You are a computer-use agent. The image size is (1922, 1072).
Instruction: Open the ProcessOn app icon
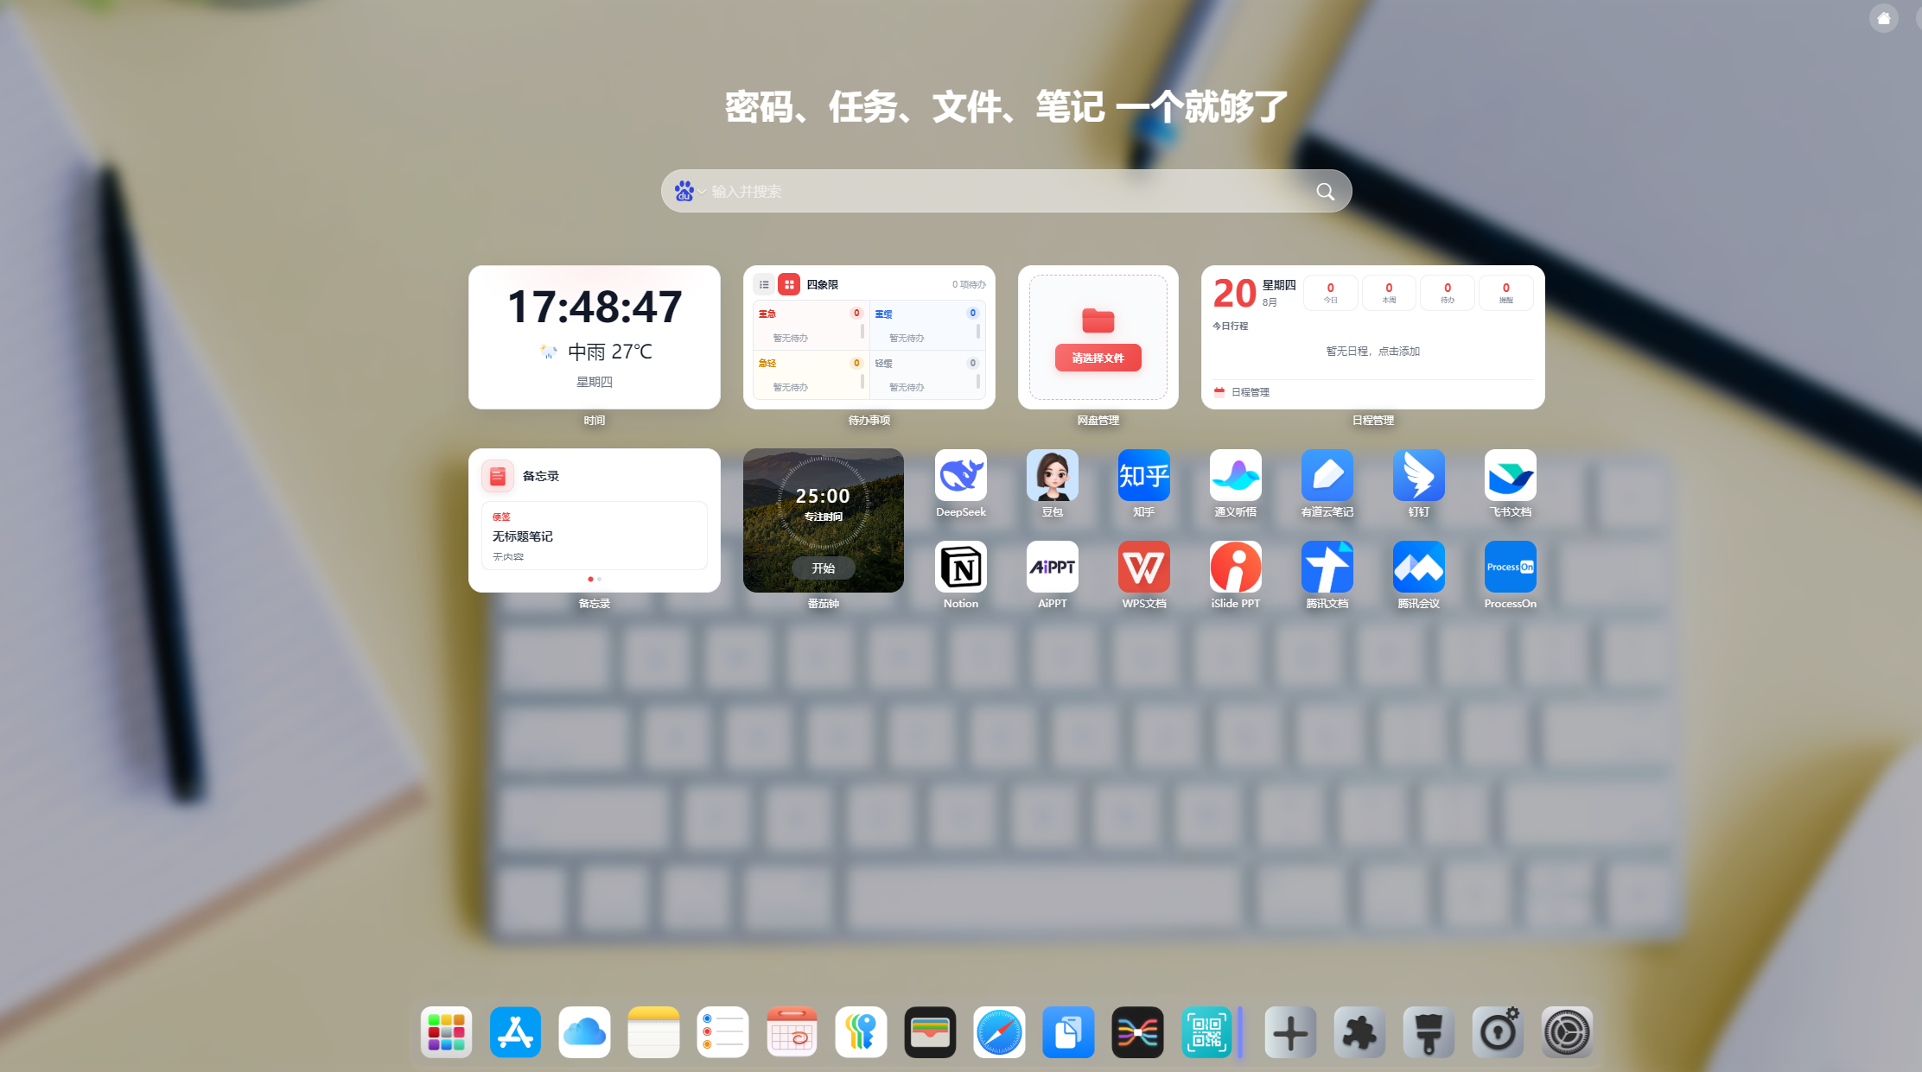tap(1510, 567)
